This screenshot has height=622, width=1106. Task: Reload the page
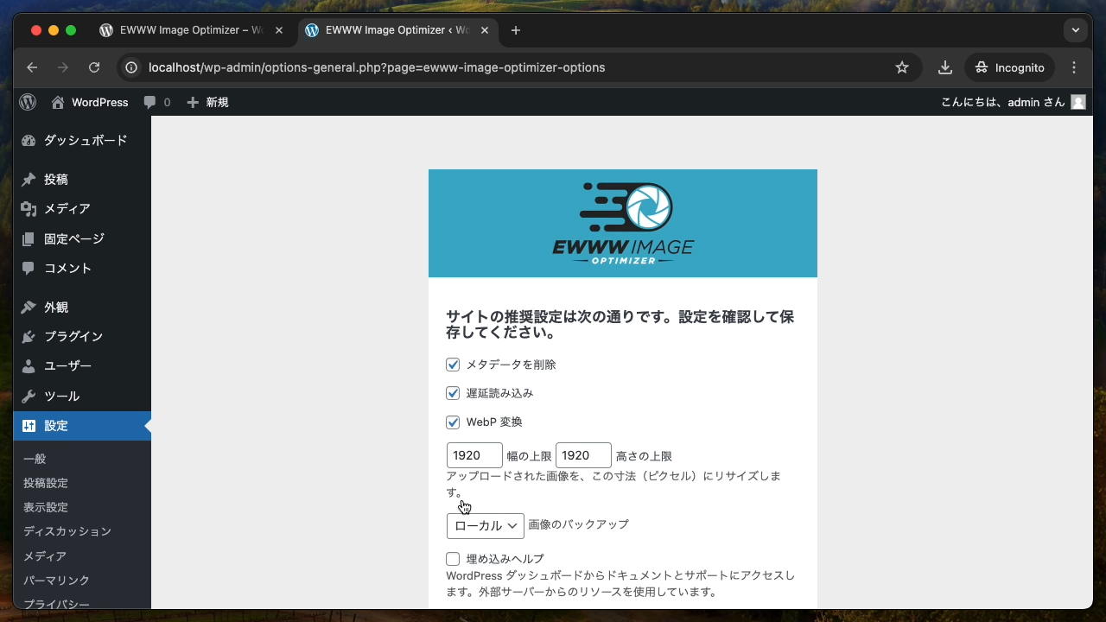[x=94, y=67]
